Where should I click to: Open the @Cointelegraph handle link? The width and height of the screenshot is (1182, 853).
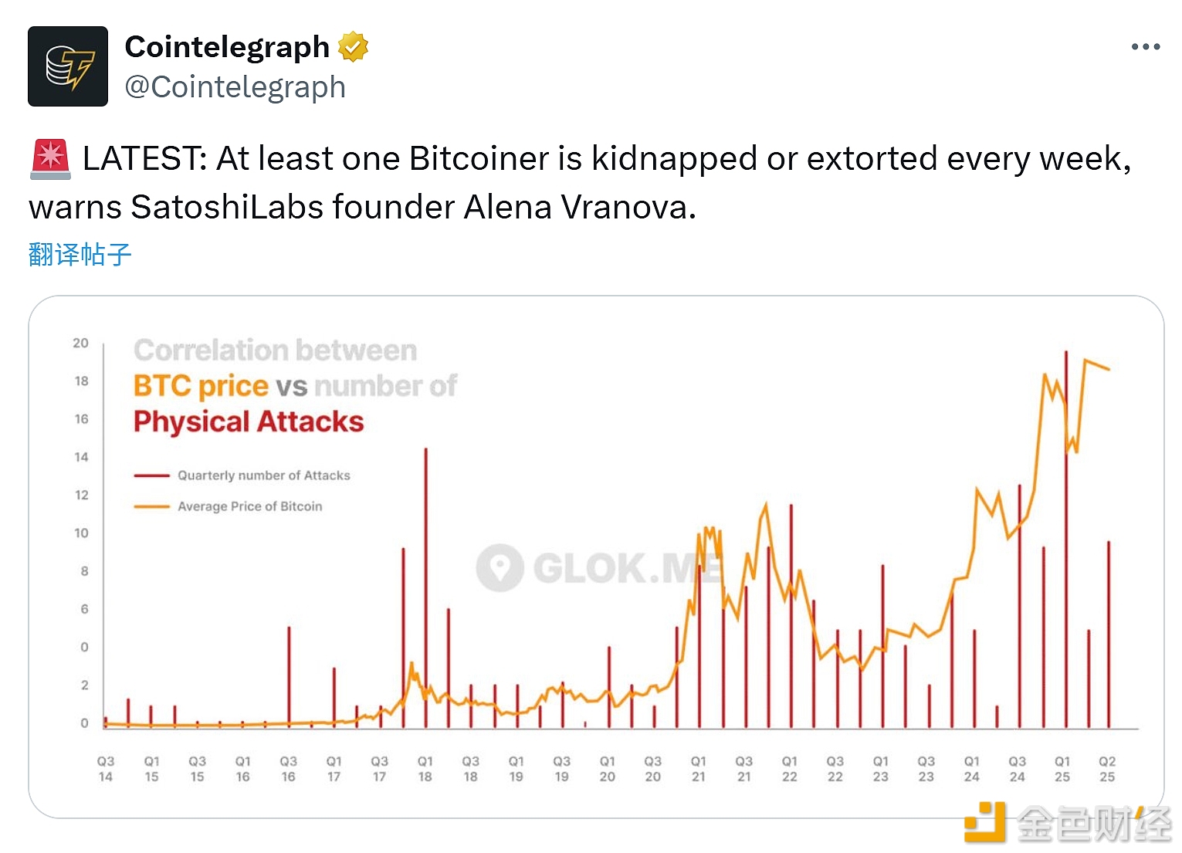coord(235,87)
